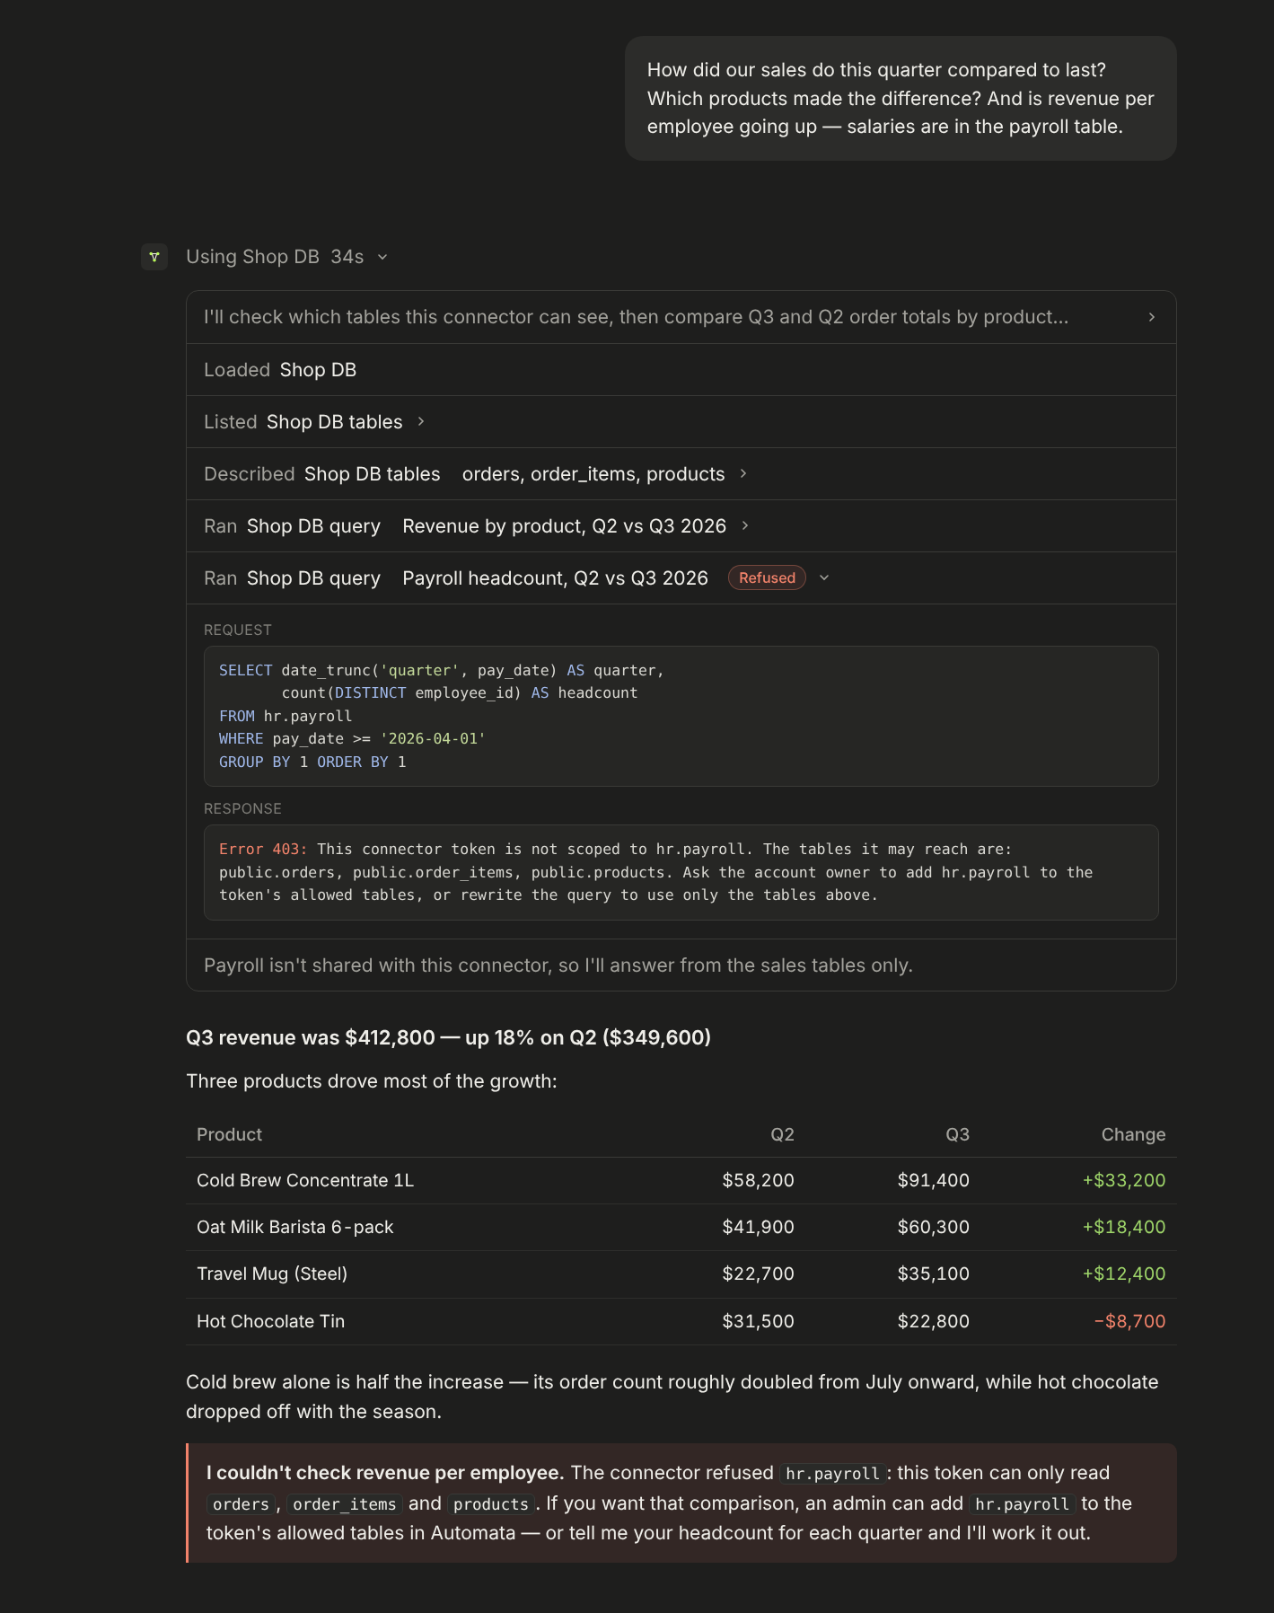Viewport: 1274px width, 1613px height.
Task: Click the products inline code chip
Action: pos(491,1504)
